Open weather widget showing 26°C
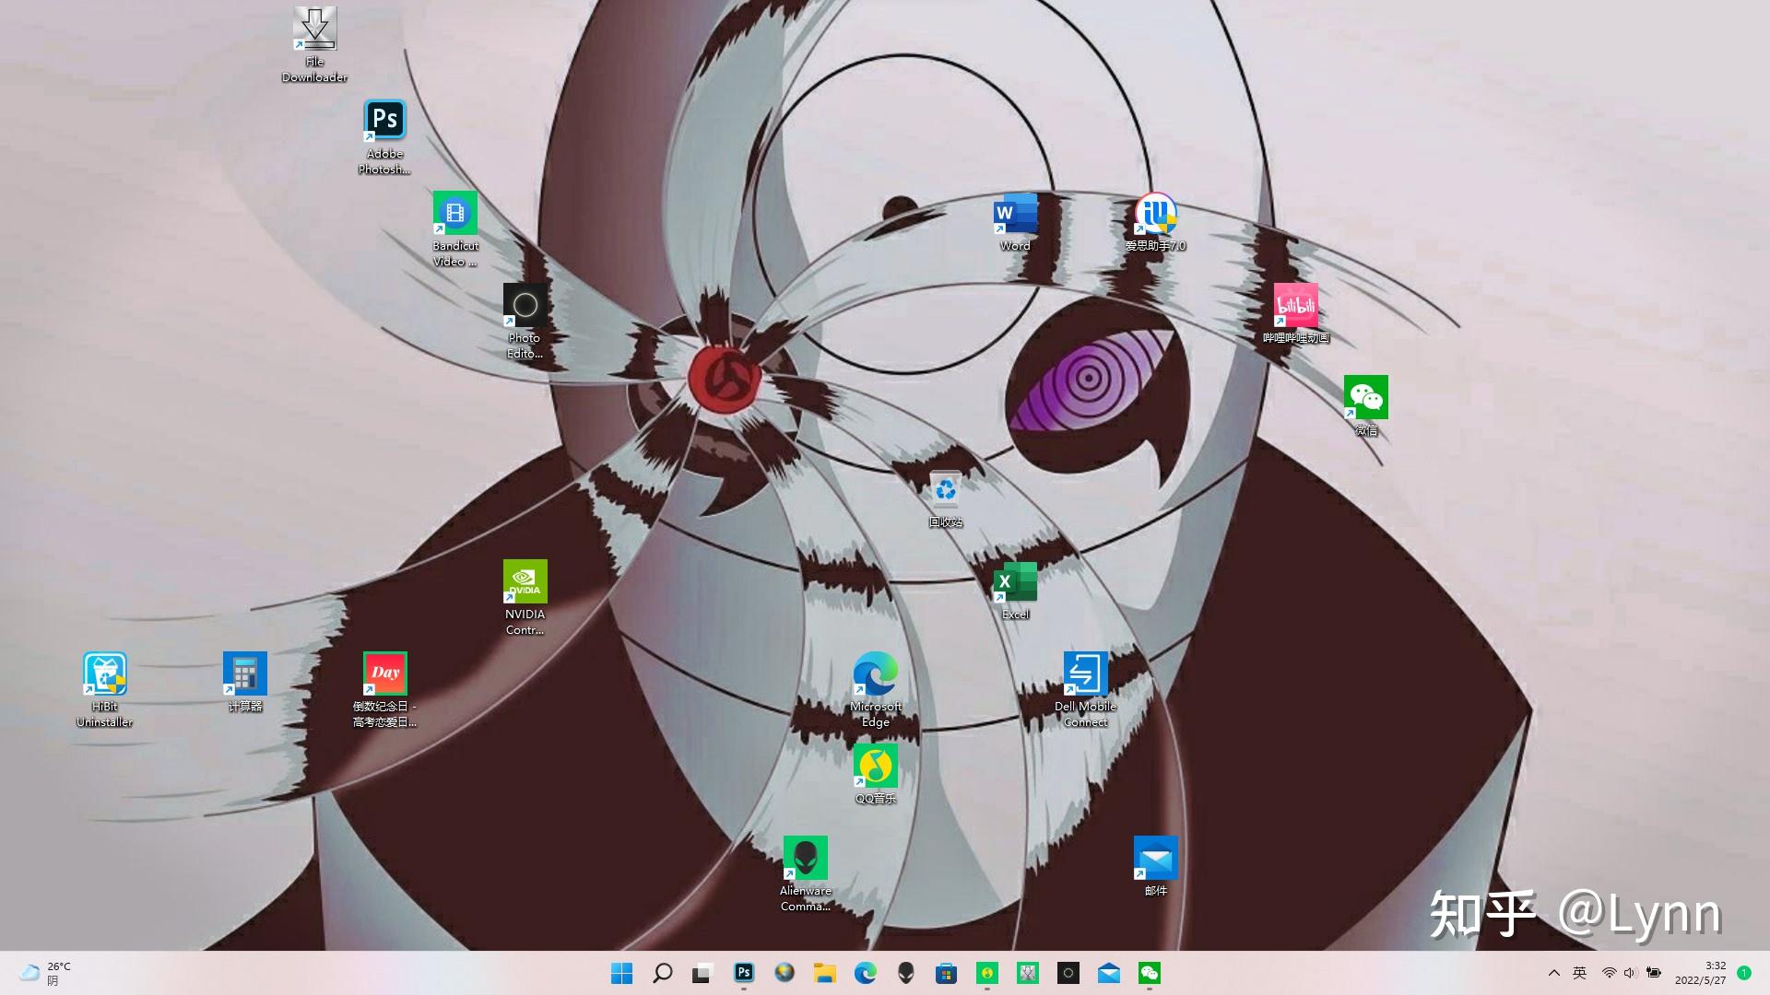Image resolution: width=1770 pixels, height=995 pixels. (x=44, y=973)
